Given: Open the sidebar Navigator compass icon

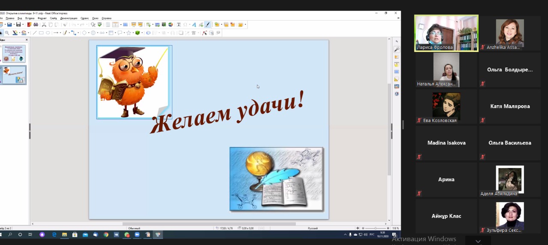Looking at the screenshot, I should (x=396, y=94).
